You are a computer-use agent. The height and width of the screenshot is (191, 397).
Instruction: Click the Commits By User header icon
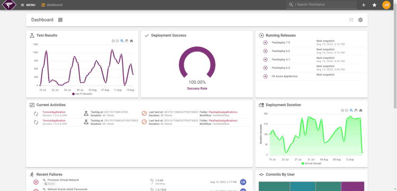(x=261, y=174)
